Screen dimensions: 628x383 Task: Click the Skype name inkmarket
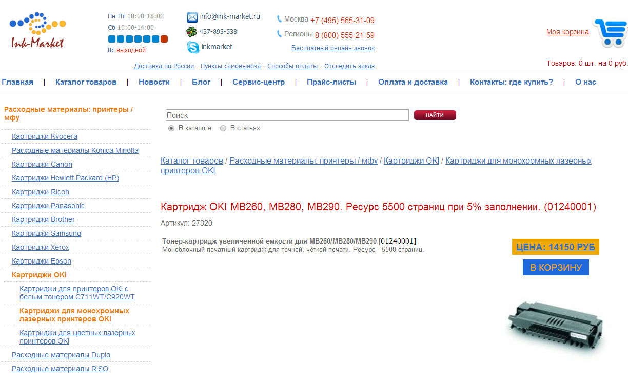click(x=217, y=47)
